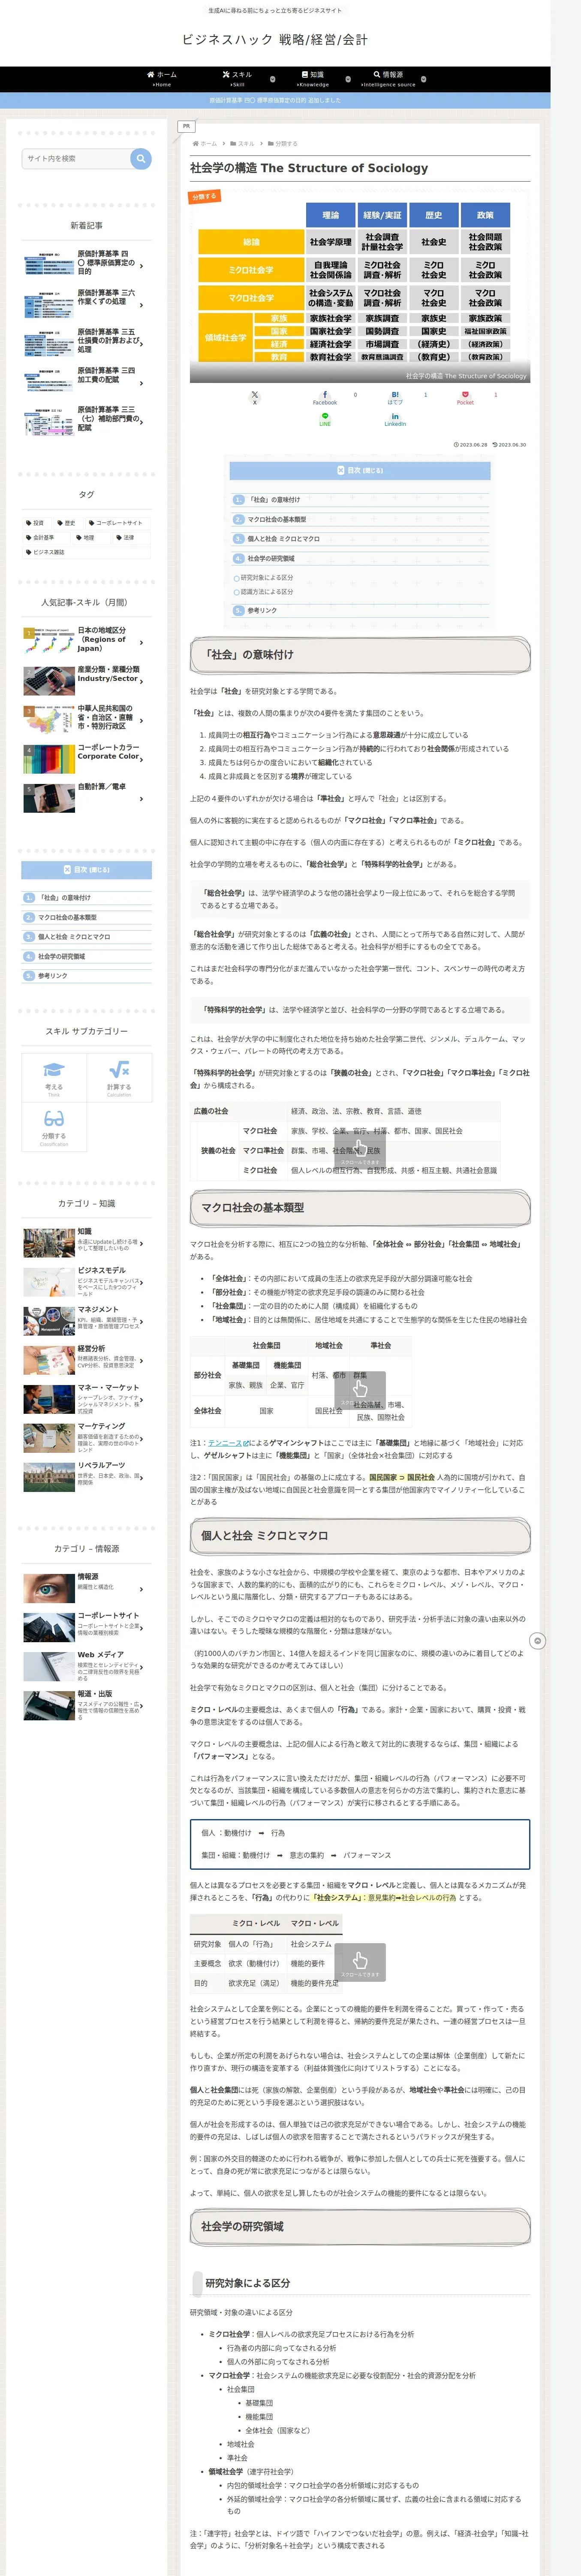Open 情報源 eye photo thumbnail
The height and width of the screenshot is (2576, 581).
point(49,1588)
